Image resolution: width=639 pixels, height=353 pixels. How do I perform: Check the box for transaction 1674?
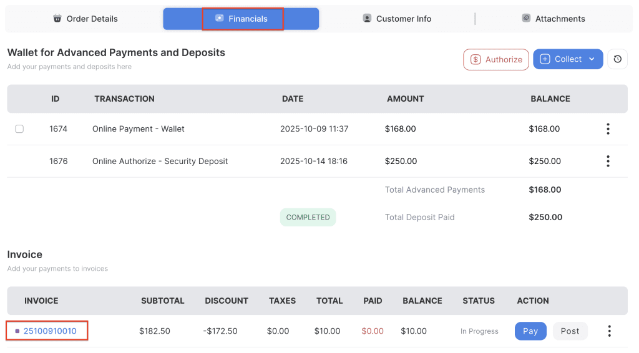(x=19, y=129)
